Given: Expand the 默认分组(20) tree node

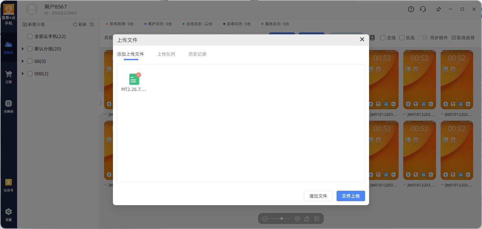Looking at the screenshot, I should 23,49.
